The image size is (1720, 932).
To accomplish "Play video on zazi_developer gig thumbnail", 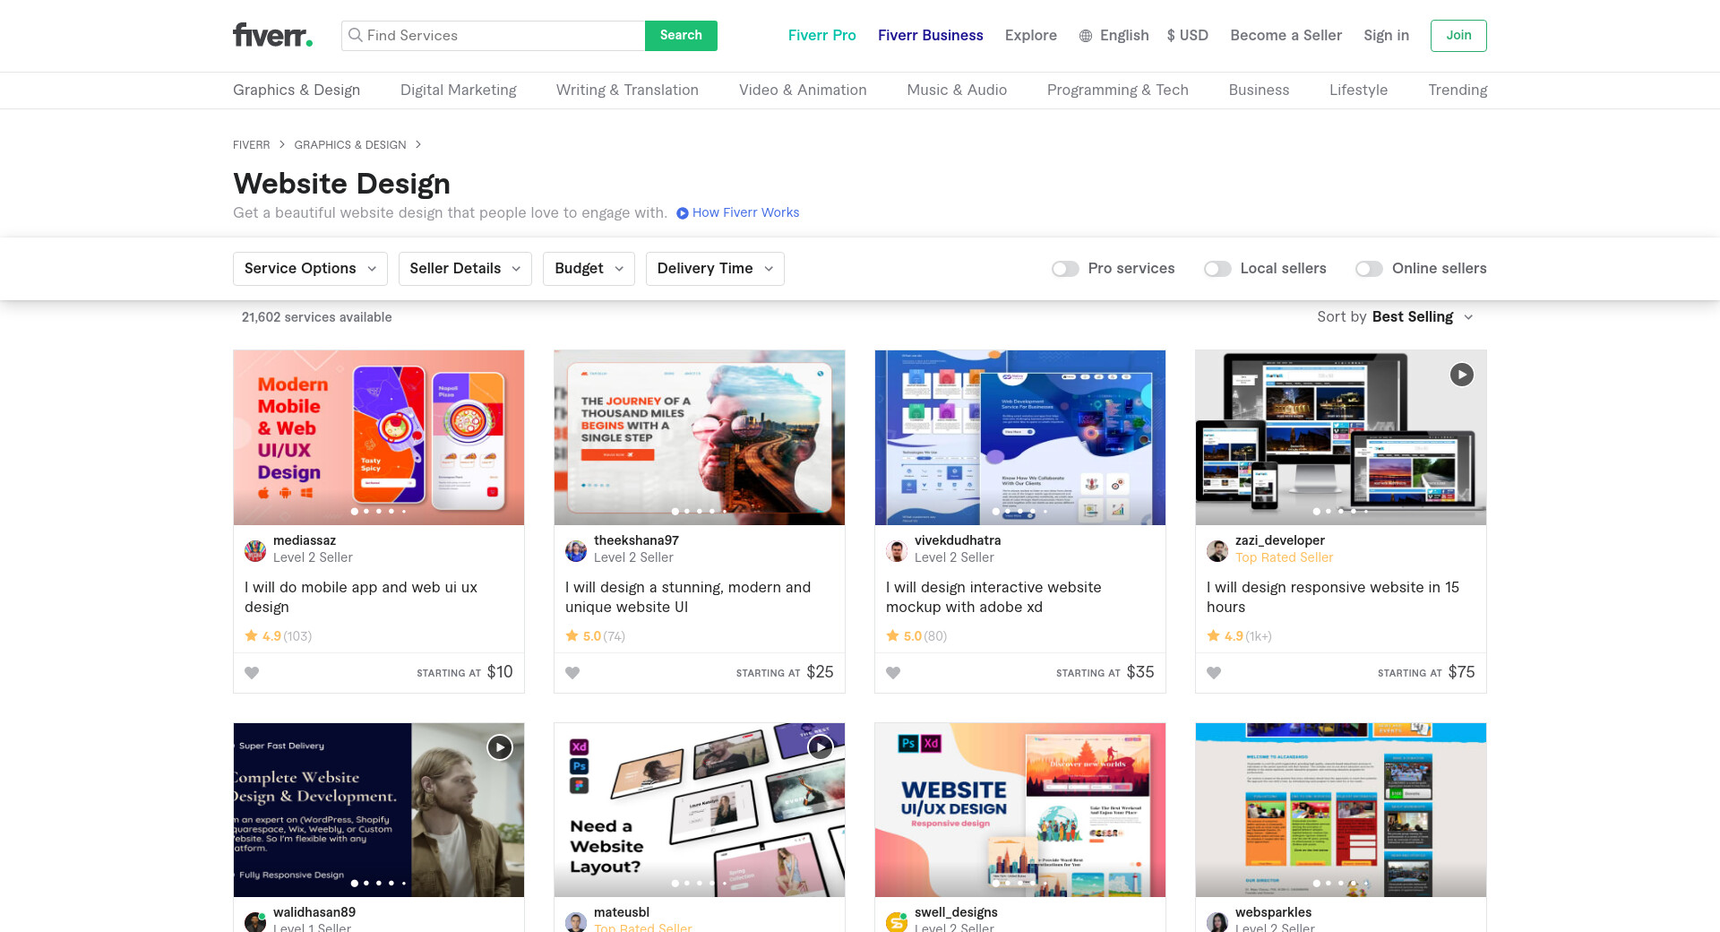I will pos(1461,375).
